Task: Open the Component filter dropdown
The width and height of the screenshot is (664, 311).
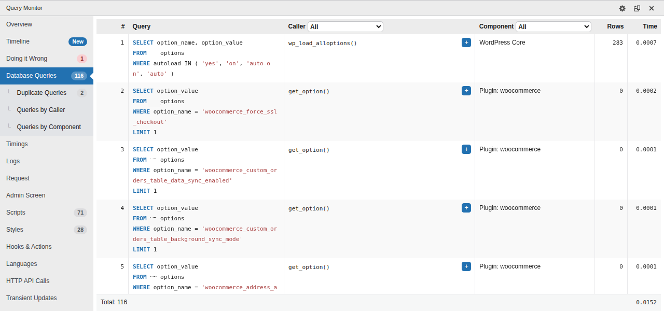Action: (554, 26)
